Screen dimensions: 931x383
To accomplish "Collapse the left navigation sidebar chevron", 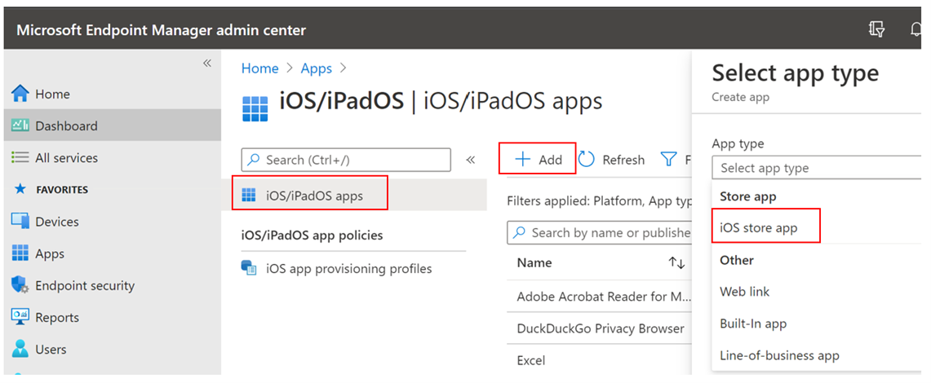I will point(207,64).
